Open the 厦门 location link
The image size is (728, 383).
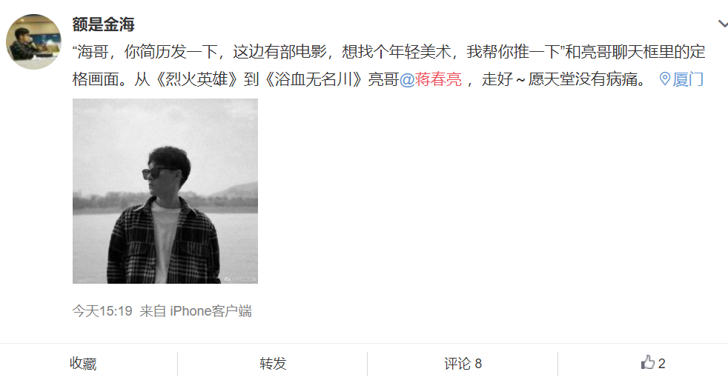coord(688,79)
